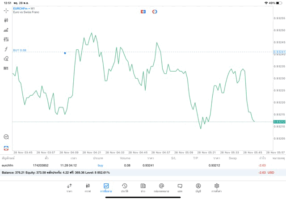Open the indicators list icon

pos(6,30)
